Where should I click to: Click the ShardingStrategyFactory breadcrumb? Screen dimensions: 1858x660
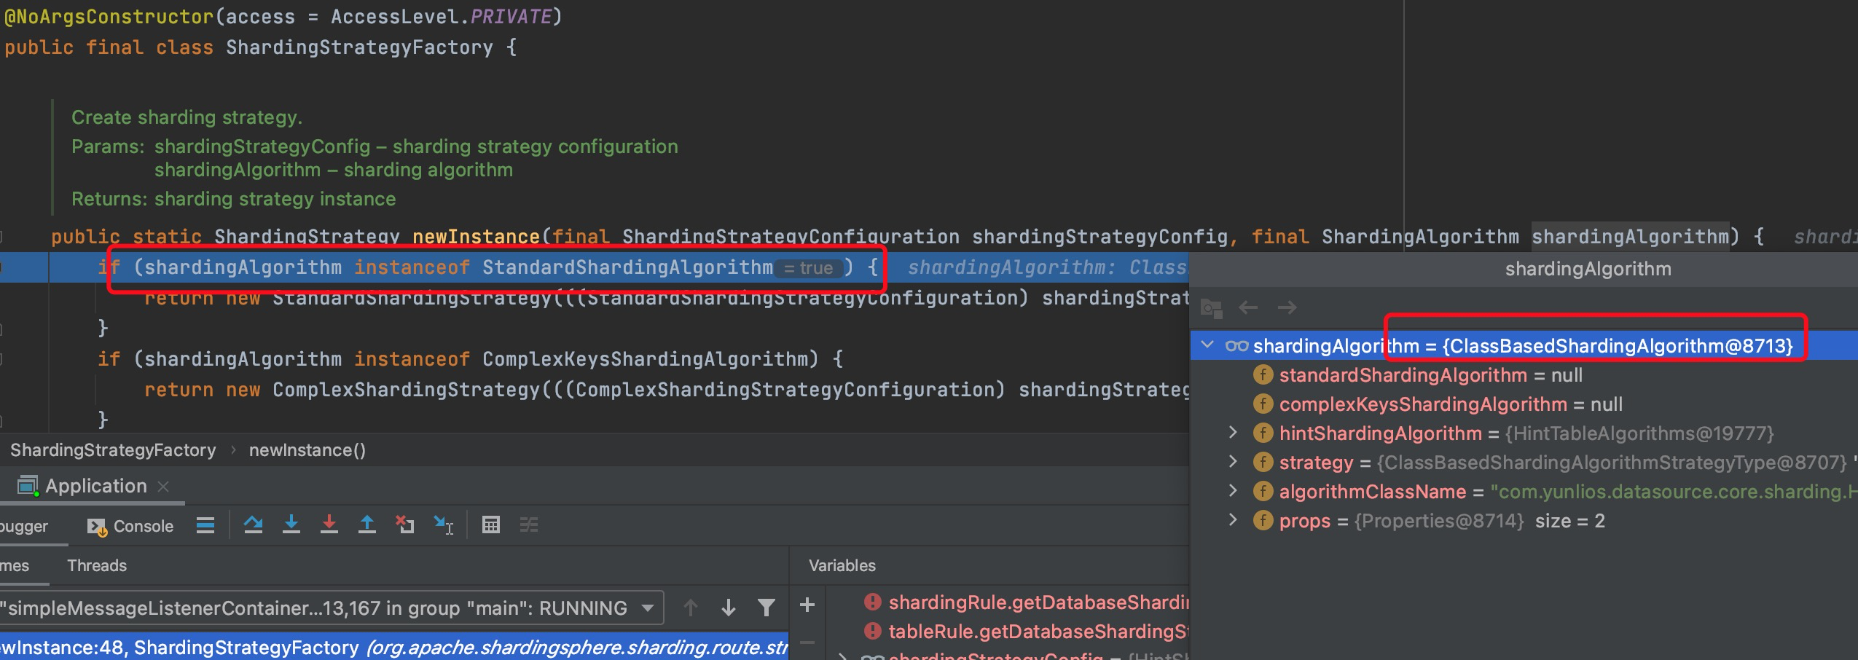point(112,449)
